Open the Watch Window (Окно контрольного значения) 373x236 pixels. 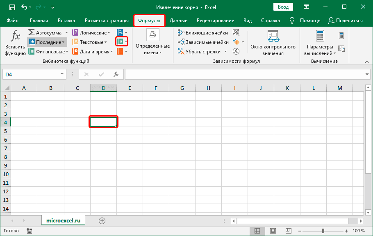coord(273,43)
